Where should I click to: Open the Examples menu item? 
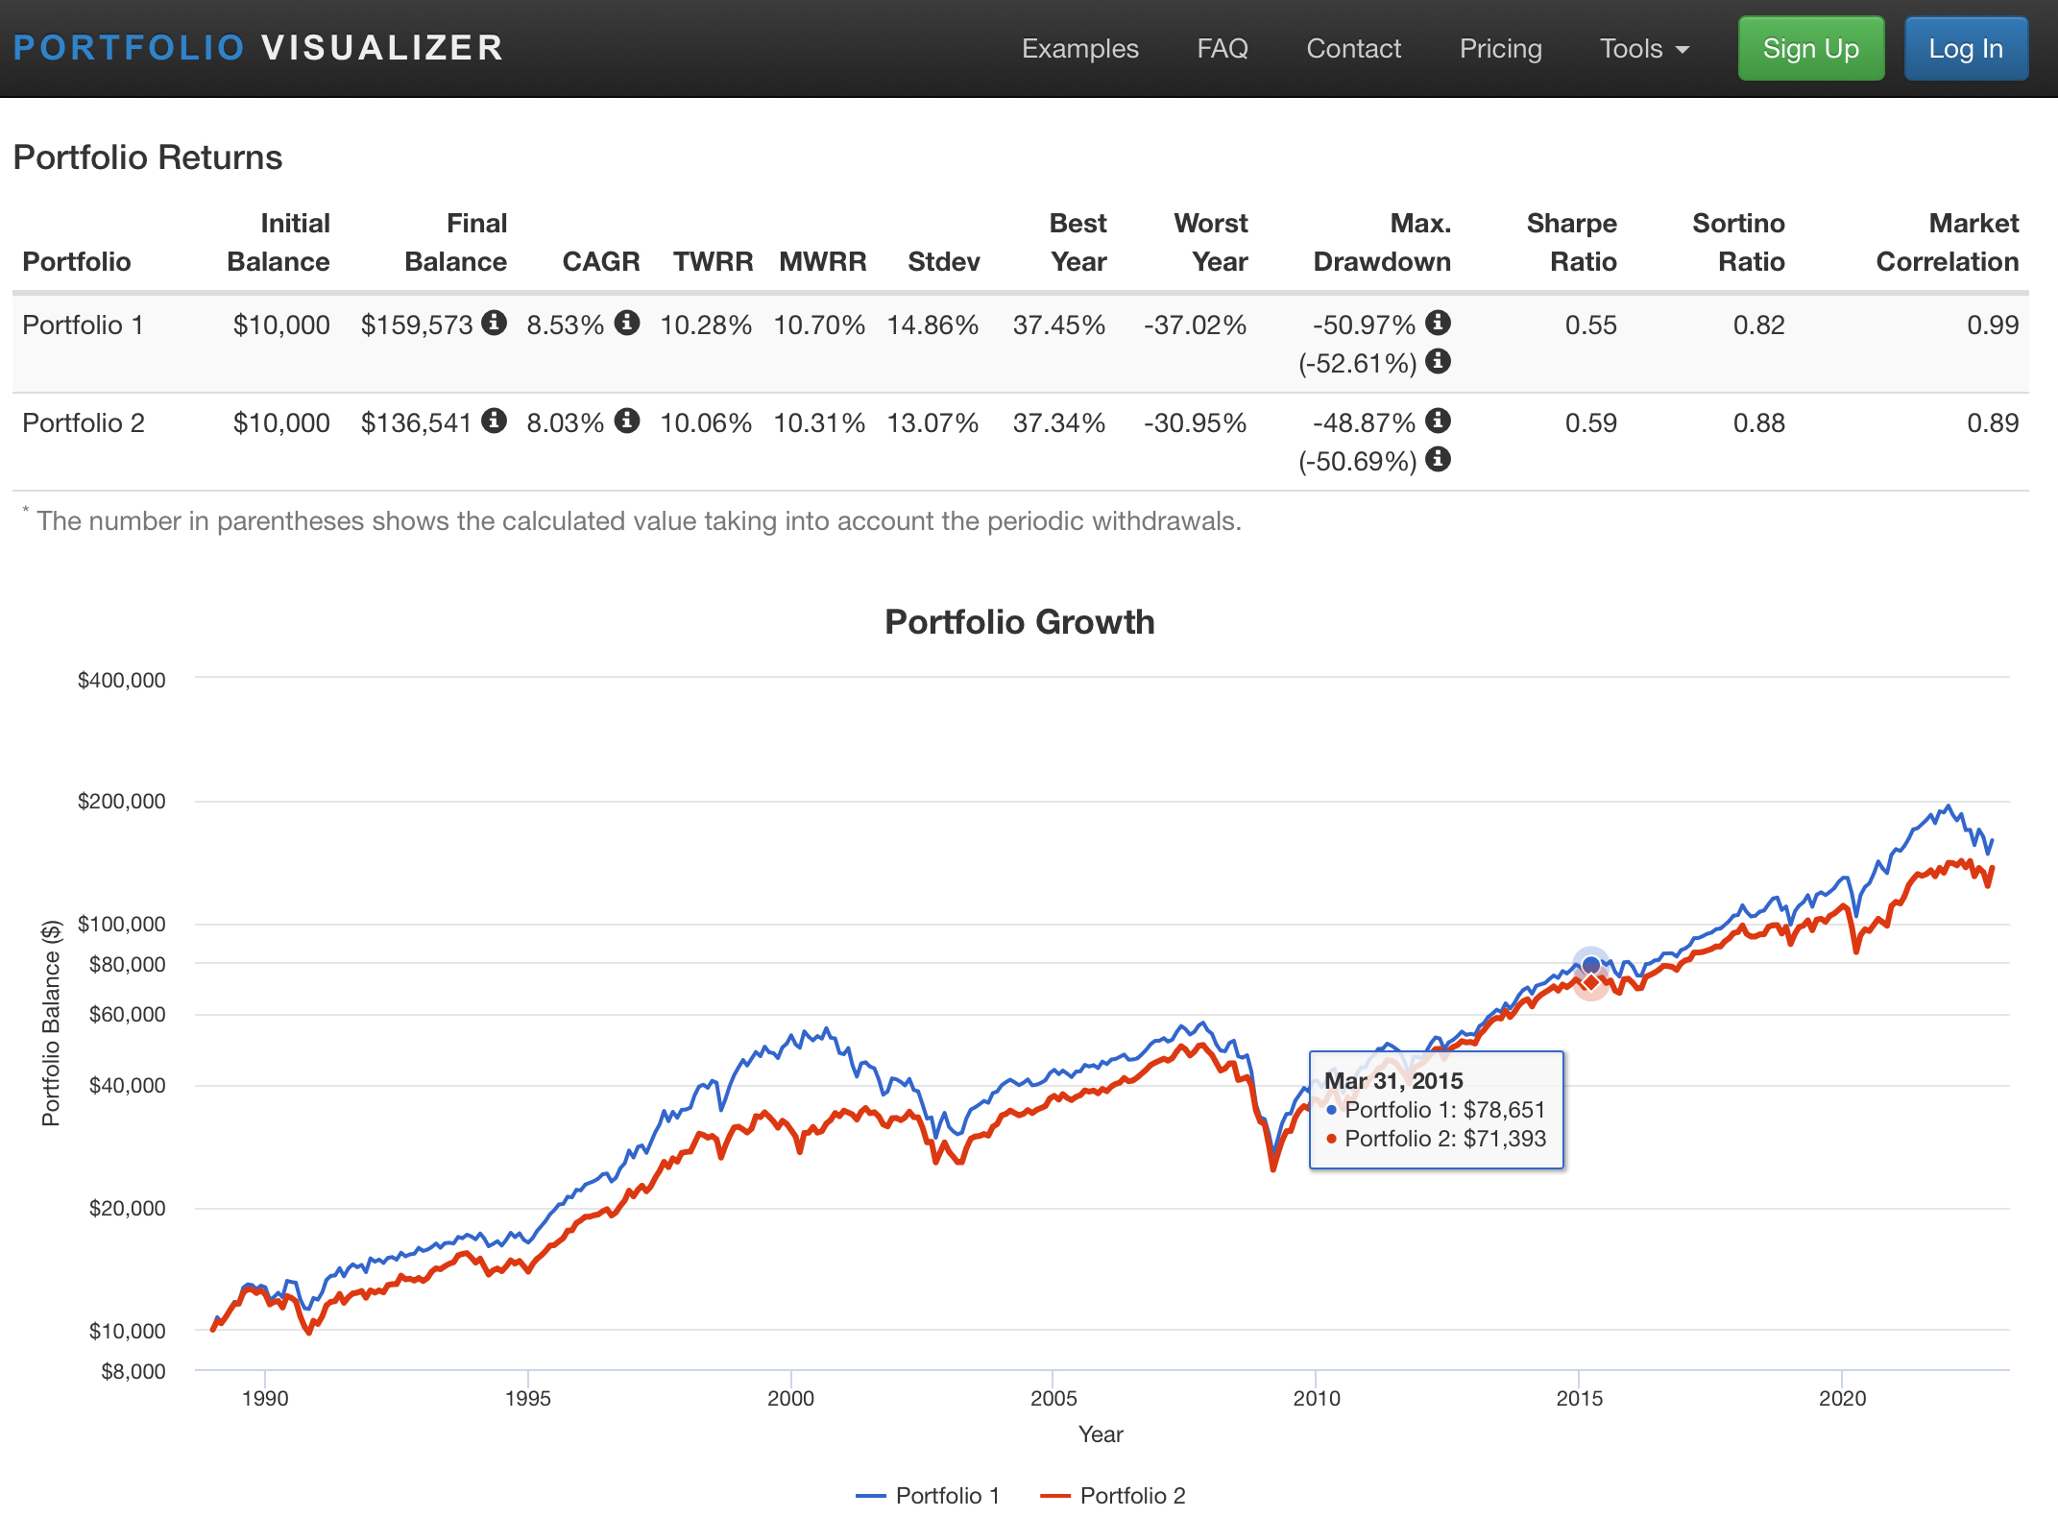1079,49
